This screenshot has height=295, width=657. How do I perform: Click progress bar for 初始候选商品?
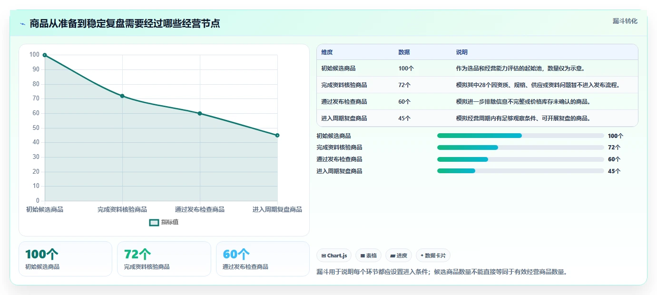pyautogui.click(x=520, y=136)
